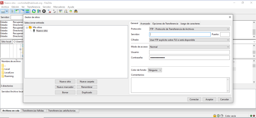Toggle the directory comparison magnifier icon
Image resolution: width=256 pixels, height=118 pixels.
pyautogui.click(x=66, y=11)
